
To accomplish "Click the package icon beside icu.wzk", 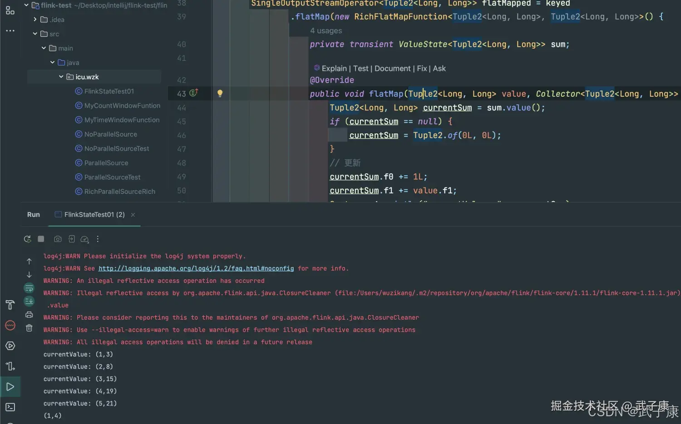I will coord(70,77).
